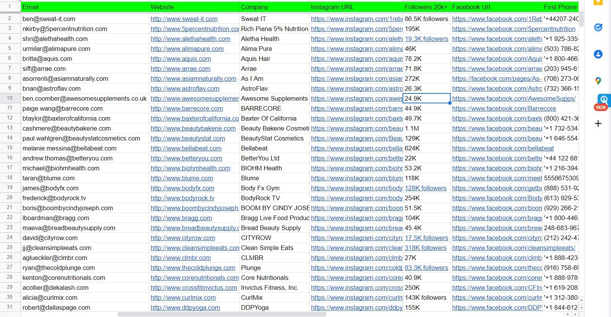Open AwesomeSupps Facebook link
Screen dimensions: 611x317
(513, 98)
